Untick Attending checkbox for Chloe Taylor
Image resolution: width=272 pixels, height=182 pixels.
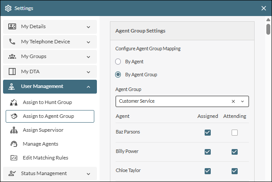(x=235, y=170)
